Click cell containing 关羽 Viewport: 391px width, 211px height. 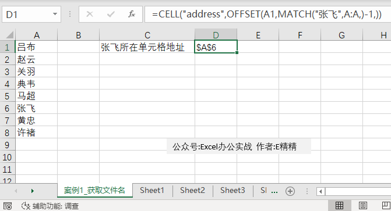pos(36,71)
